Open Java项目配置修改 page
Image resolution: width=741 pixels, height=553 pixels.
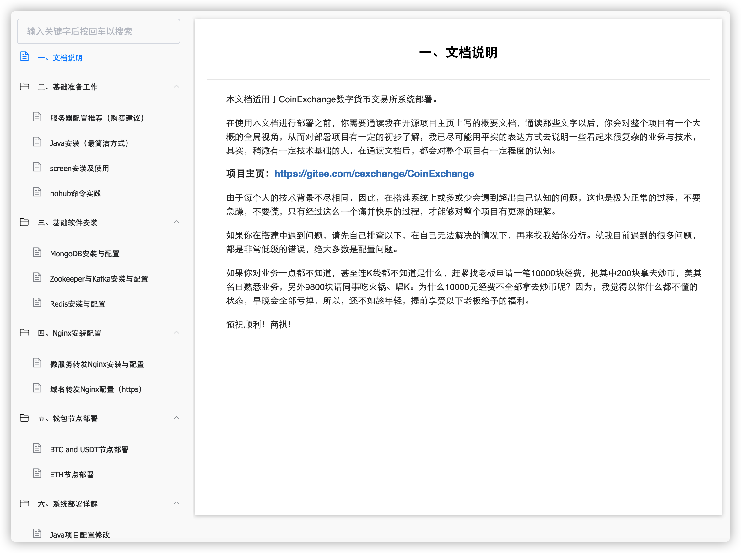[x=80, y=535]
